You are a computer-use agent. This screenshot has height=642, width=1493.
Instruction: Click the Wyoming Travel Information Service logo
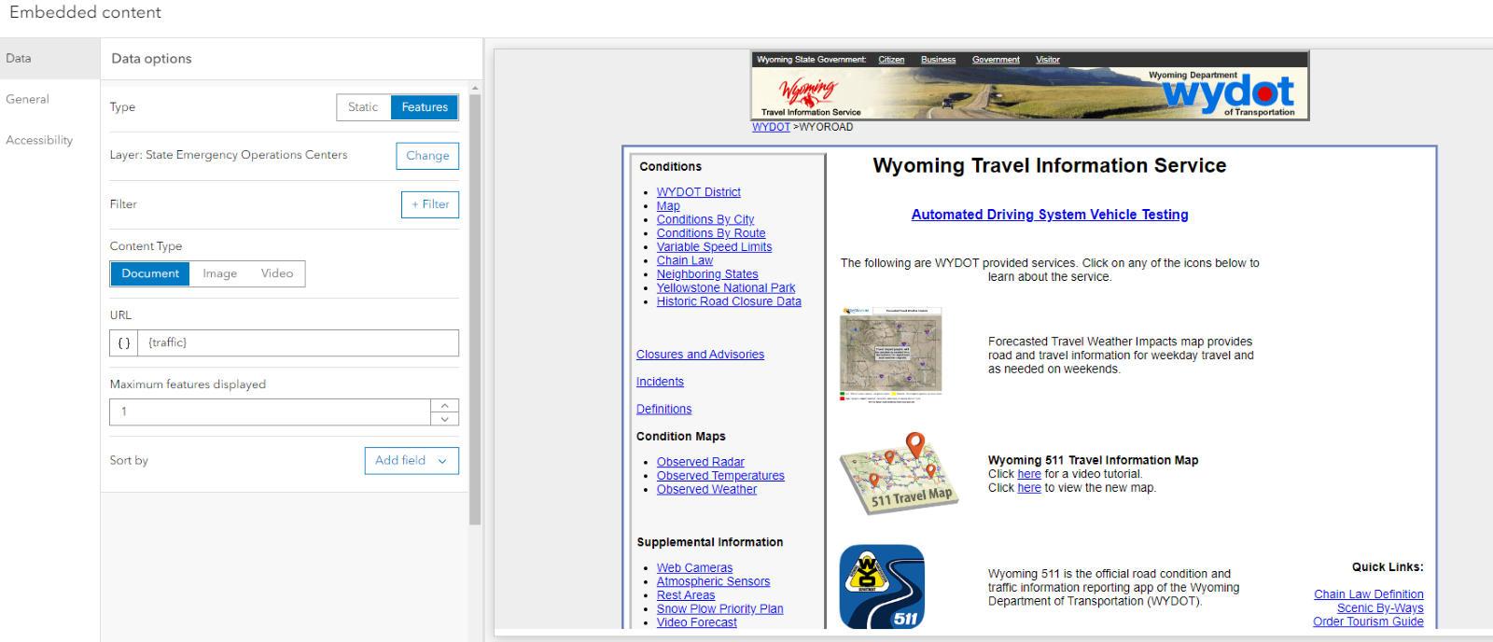click(x=810, y=96)
